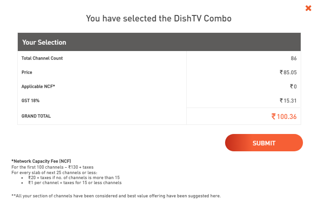Click the ₹1 per channel bullet point
This screenshot has width=318, height=211.
point(75,183)
